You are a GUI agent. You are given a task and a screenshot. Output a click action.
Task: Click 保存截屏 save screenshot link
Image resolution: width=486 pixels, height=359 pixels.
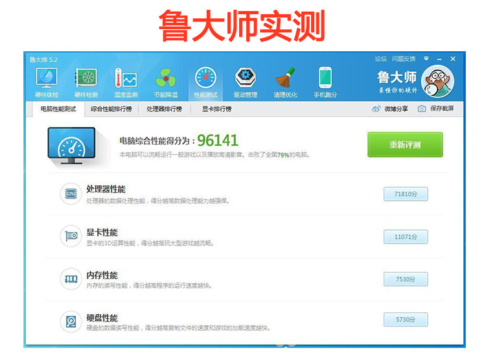click(442, 108)
